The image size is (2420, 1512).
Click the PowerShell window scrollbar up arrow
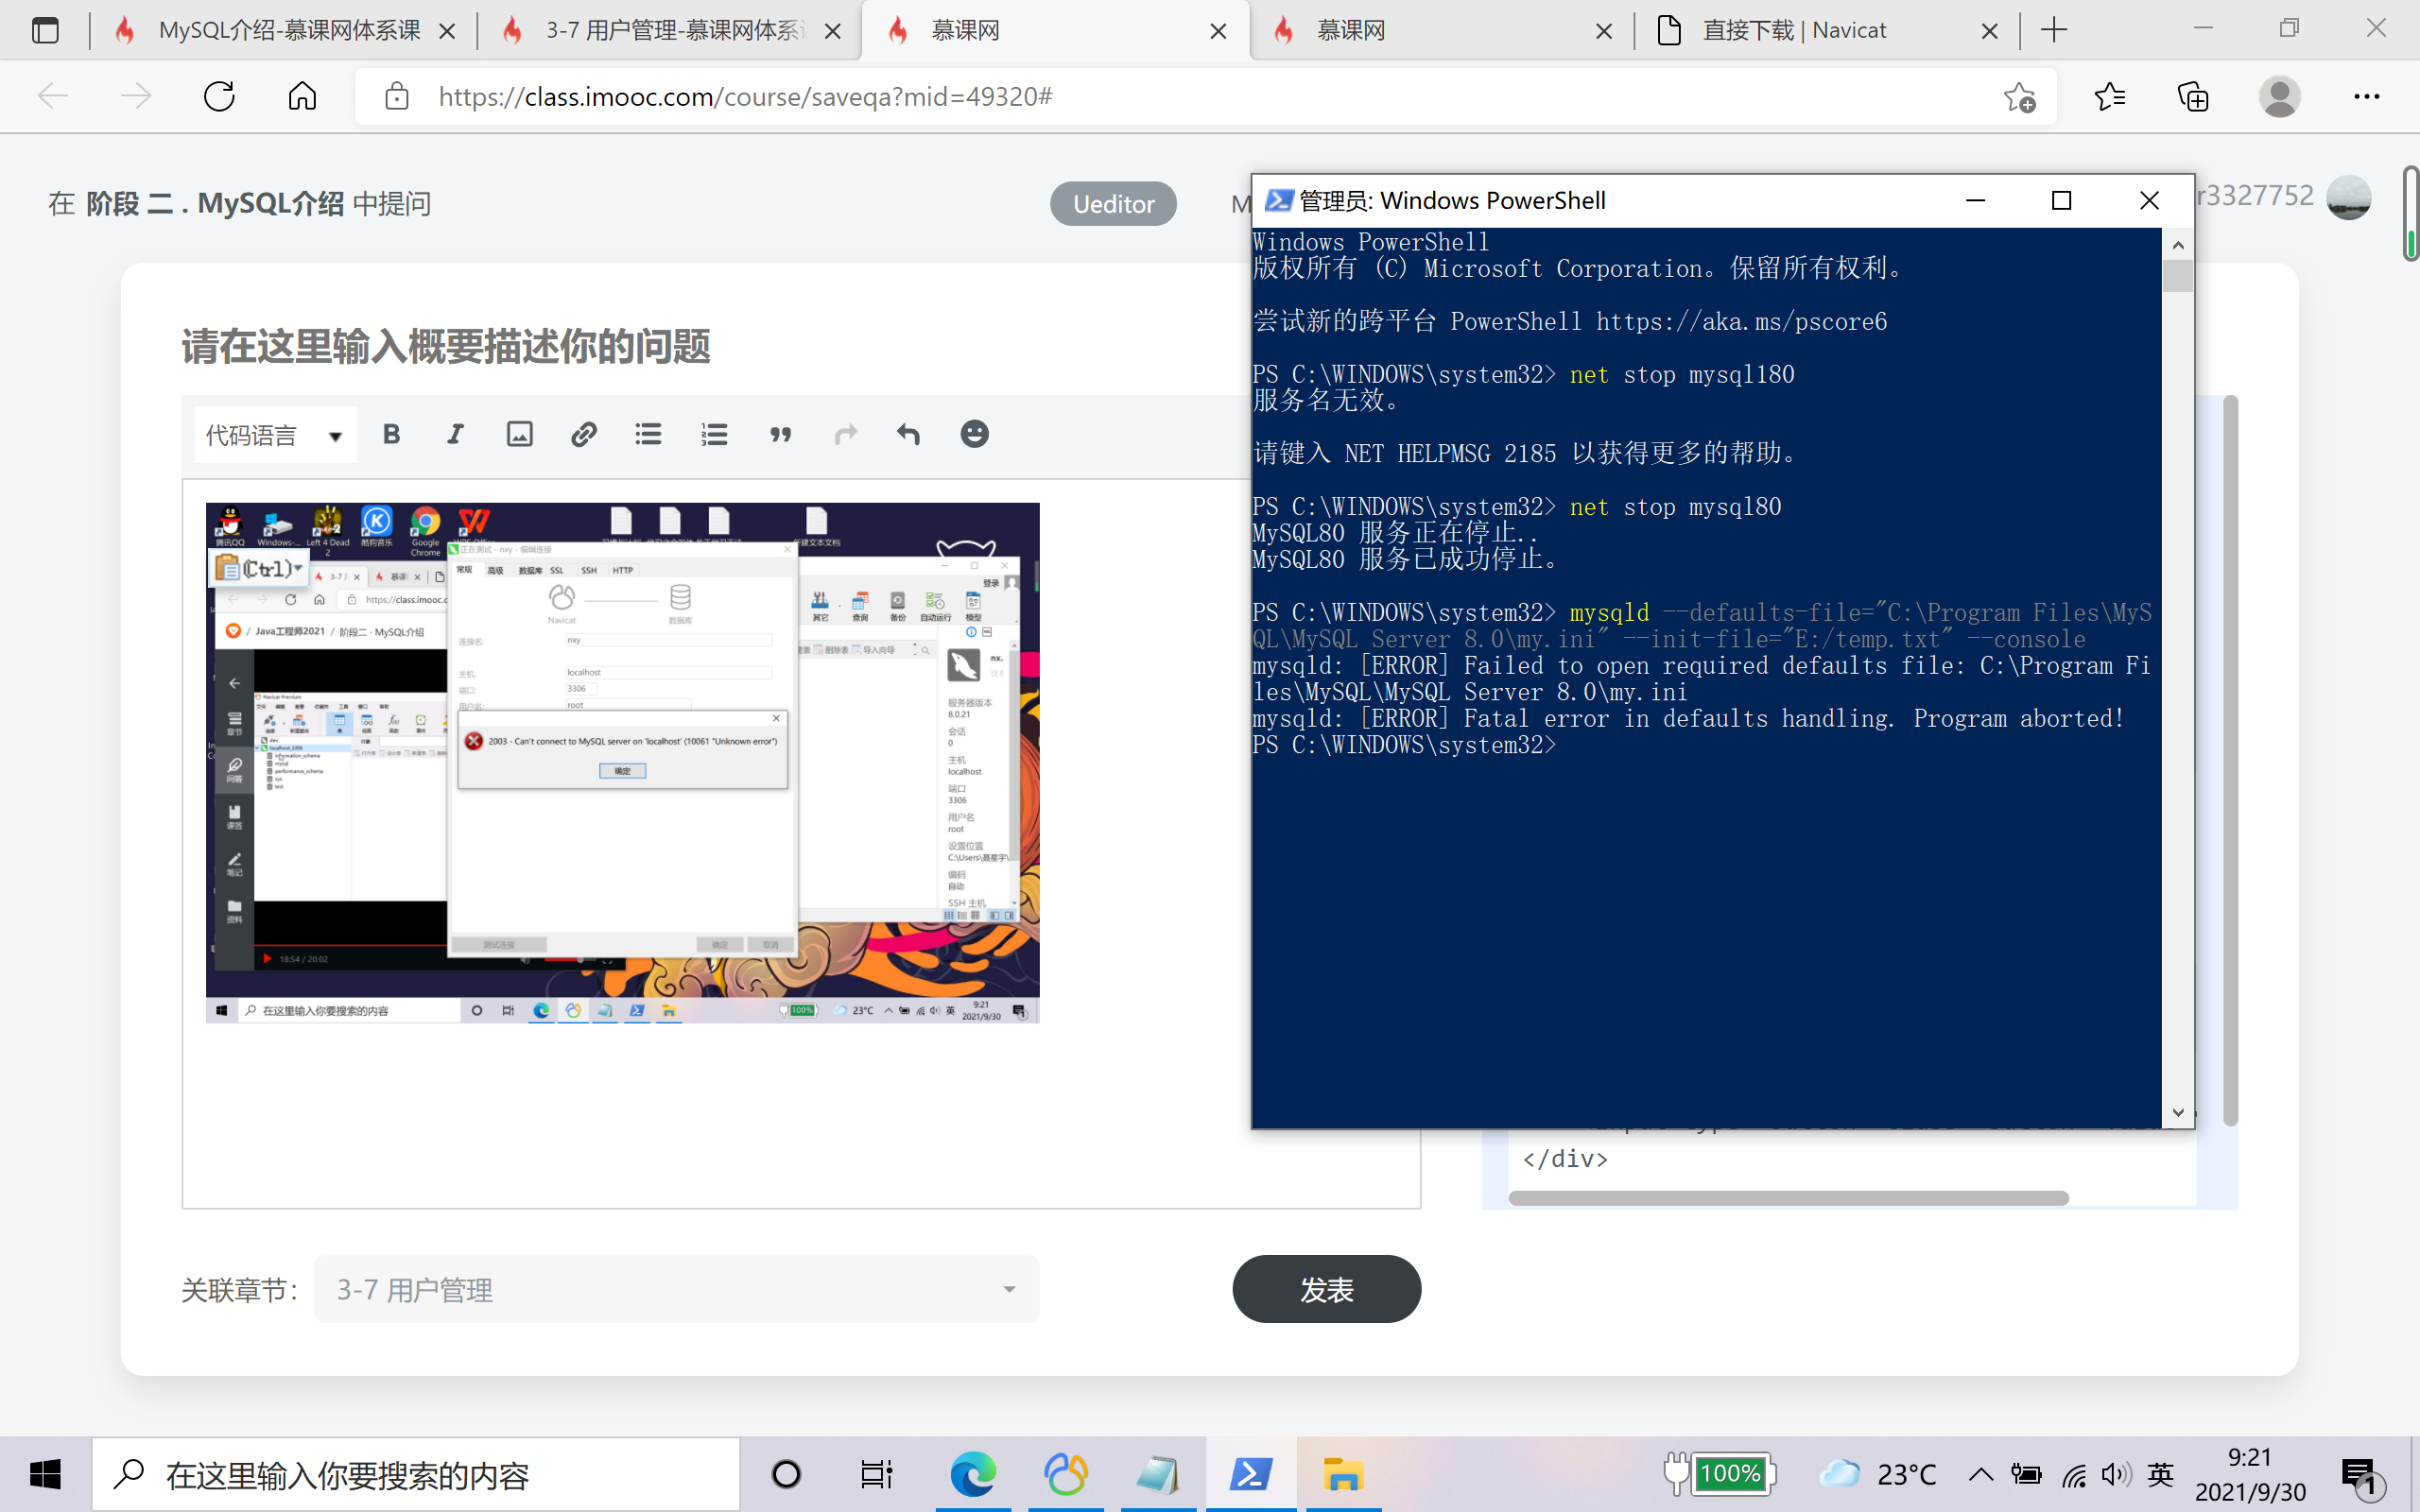pyautogui.click(x=2178, y=245)
